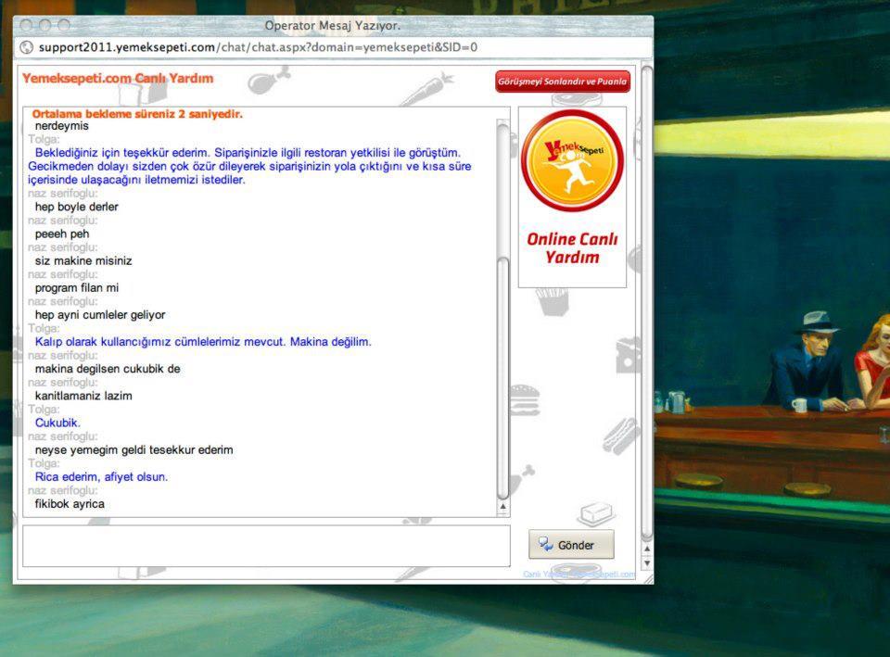Click the window zoom button
The width and height of the screenshot is (890, 657).
click(64, 25)
